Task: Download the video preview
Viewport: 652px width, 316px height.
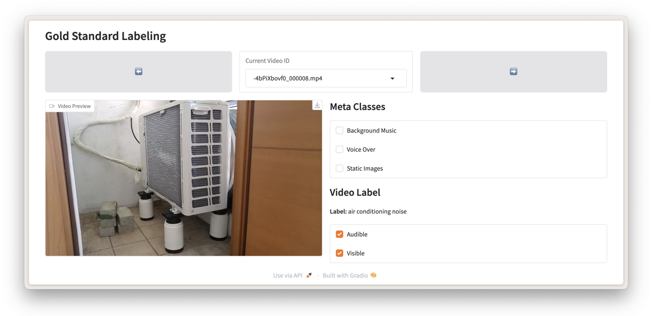Action: 317,105
